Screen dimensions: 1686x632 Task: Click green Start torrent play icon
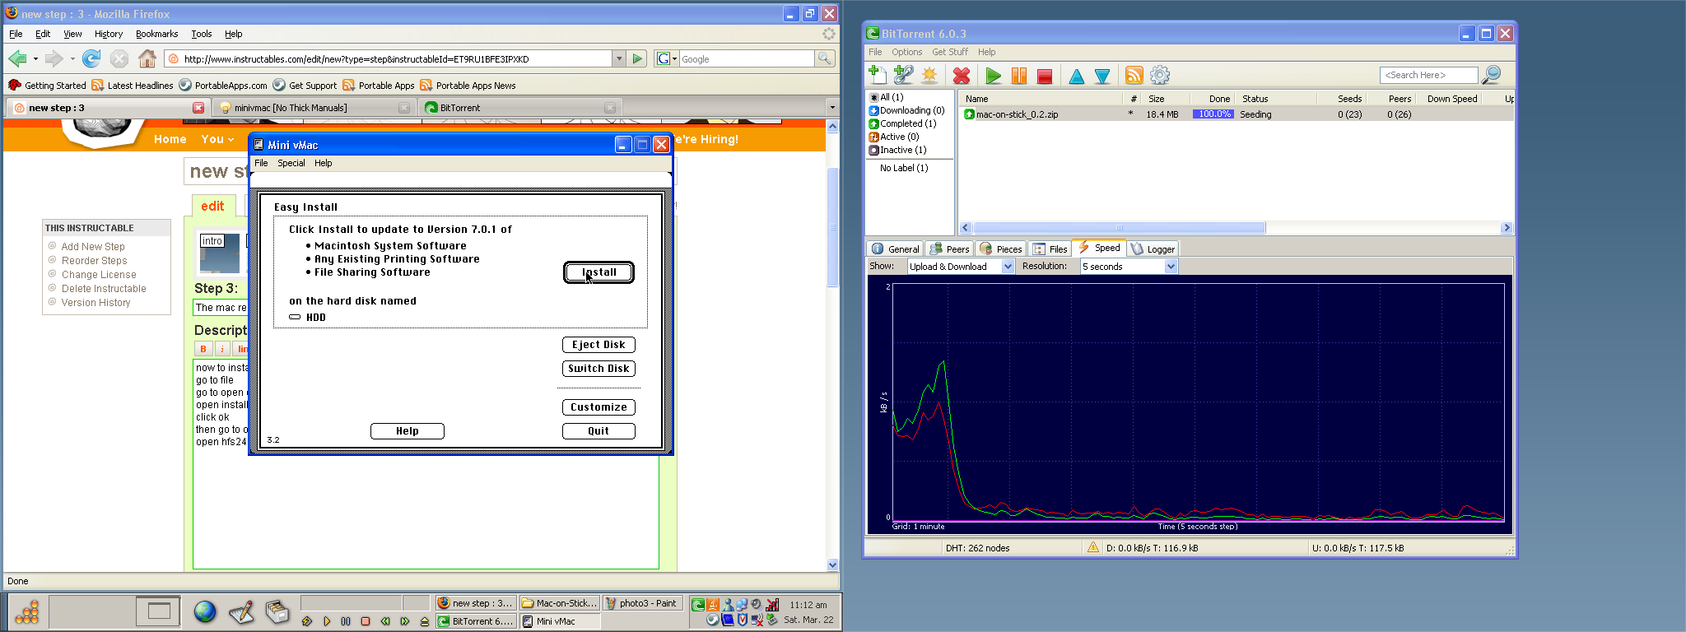pyautogui.click(x=994, y=76)
